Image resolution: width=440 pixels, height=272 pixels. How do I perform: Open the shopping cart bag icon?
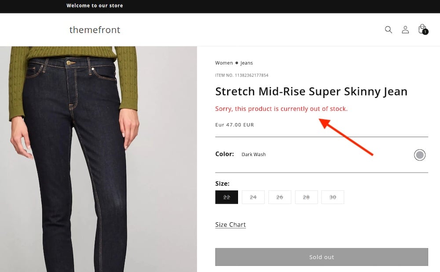point(422,29)
